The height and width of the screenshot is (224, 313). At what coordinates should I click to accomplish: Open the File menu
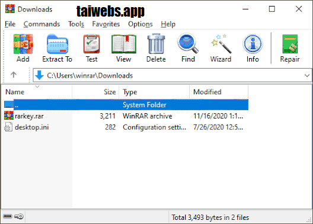point(10,24)
